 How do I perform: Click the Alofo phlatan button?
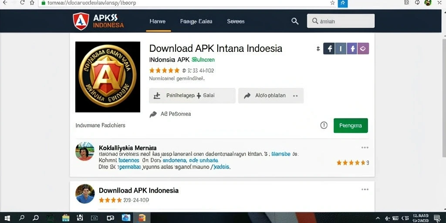(x=271, y=95)
